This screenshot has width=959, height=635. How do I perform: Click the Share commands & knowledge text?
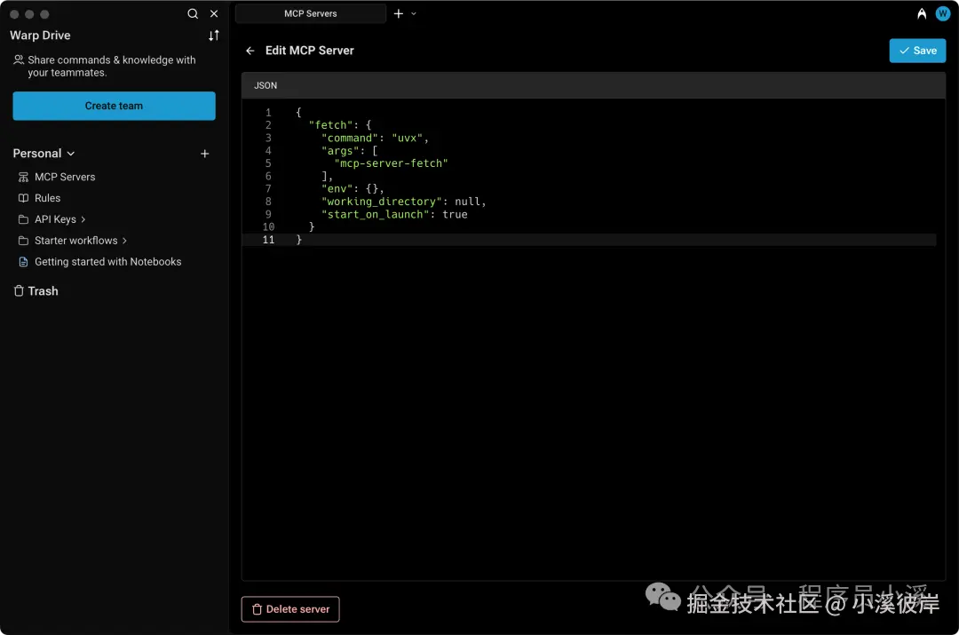coord(111,66)
